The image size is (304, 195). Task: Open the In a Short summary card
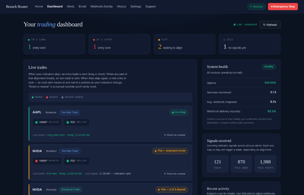[x=119, y=44]
